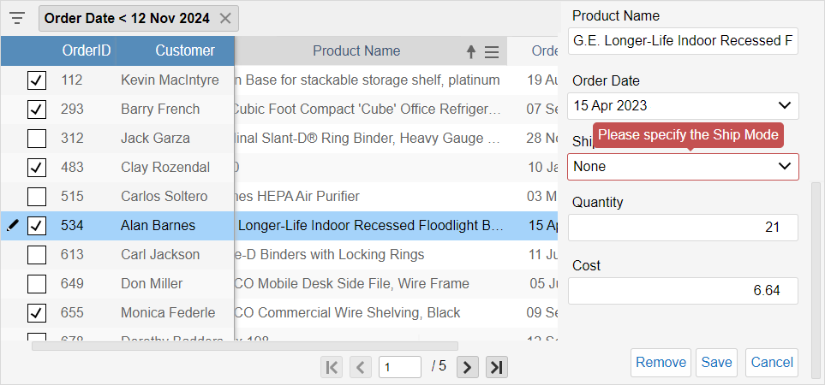The height and width of the screenshot is (385, 825).
Task: Sort by the Customer column header
Action: (185, 50)
